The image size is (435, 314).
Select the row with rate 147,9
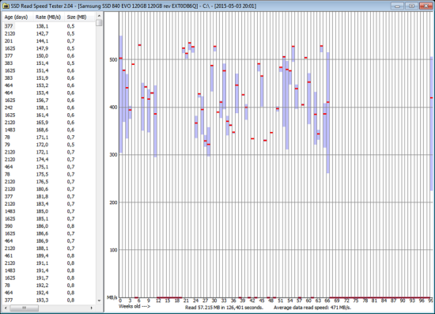click(x=48, y=48)
